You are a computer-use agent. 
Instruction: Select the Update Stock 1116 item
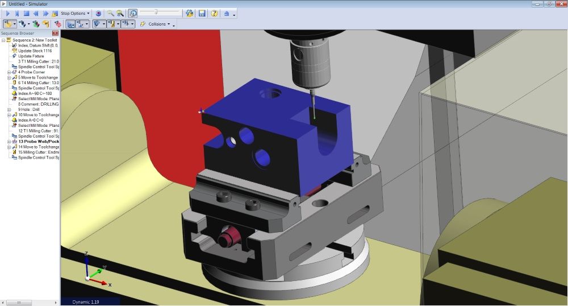click(x=35, y=51)
